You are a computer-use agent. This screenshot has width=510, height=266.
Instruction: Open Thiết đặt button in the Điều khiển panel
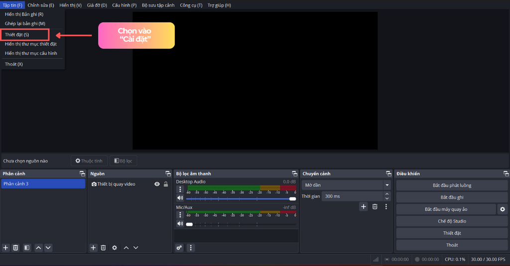tap(452, 233)
